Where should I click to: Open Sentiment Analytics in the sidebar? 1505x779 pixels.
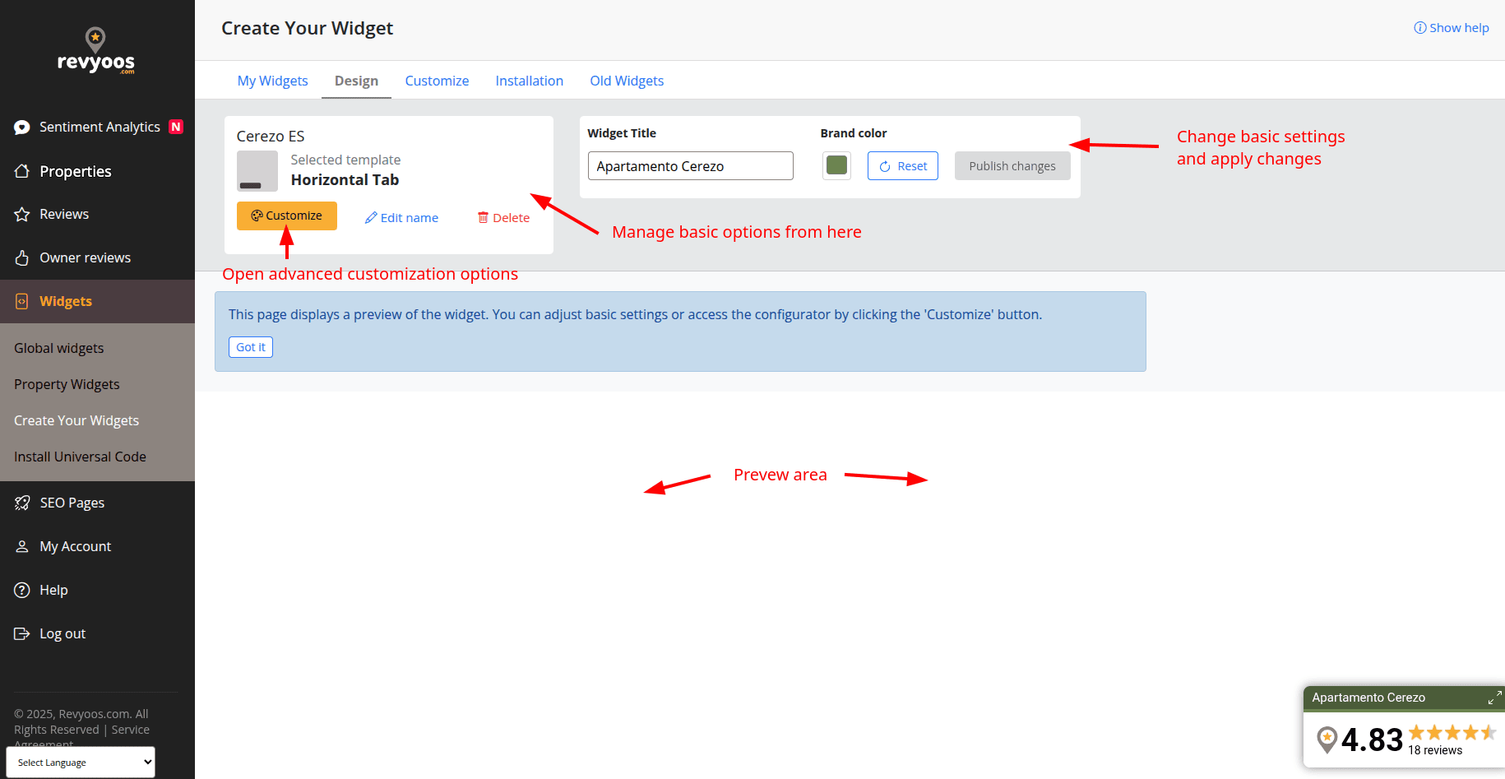98,128
